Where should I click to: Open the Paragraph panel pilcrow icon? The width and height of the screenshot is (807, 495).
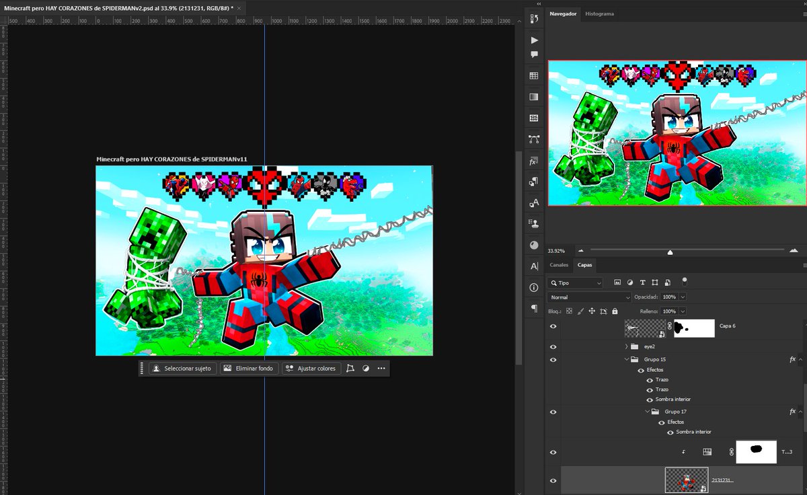[x=534, y=308]
